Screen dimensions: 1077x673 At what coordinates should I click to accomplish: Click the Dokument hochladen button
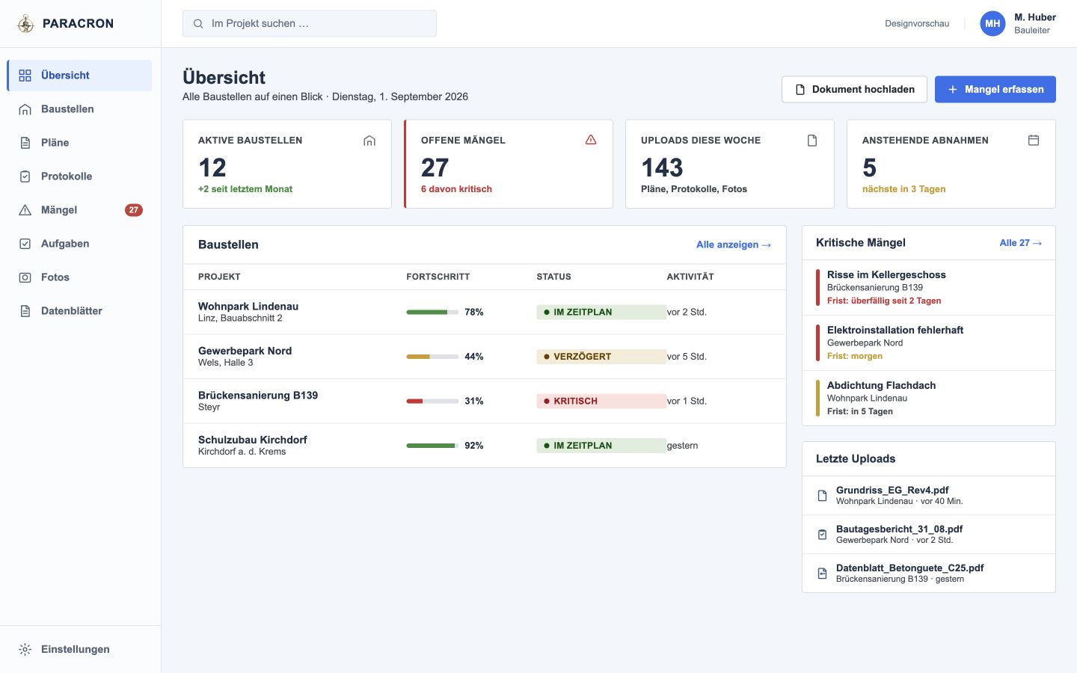854,90
